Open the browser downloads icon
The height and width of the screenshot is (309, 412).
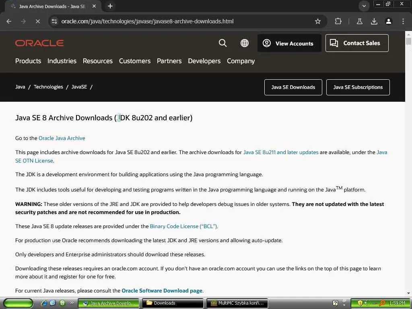click(x=374, y=21)
